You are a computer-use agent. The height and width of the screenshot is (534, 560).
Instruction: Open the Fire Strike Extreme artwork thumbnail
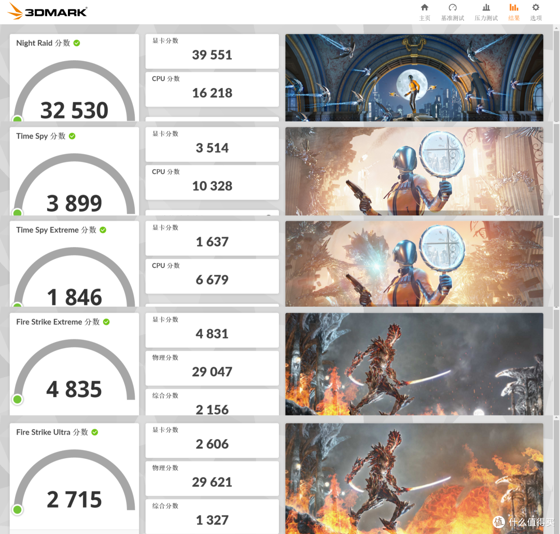click(414, 364)
